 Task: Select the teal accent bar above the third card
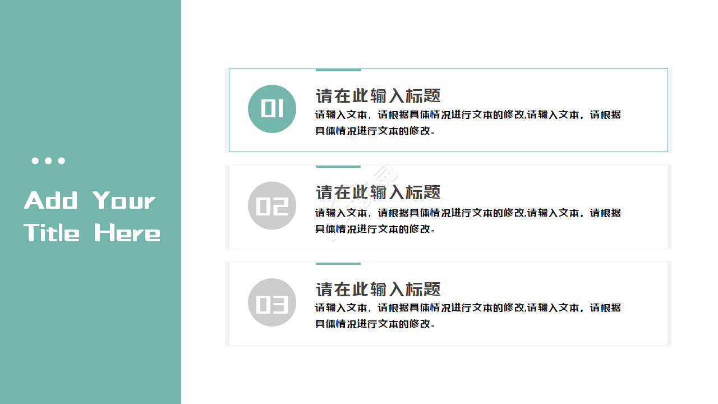338,263
